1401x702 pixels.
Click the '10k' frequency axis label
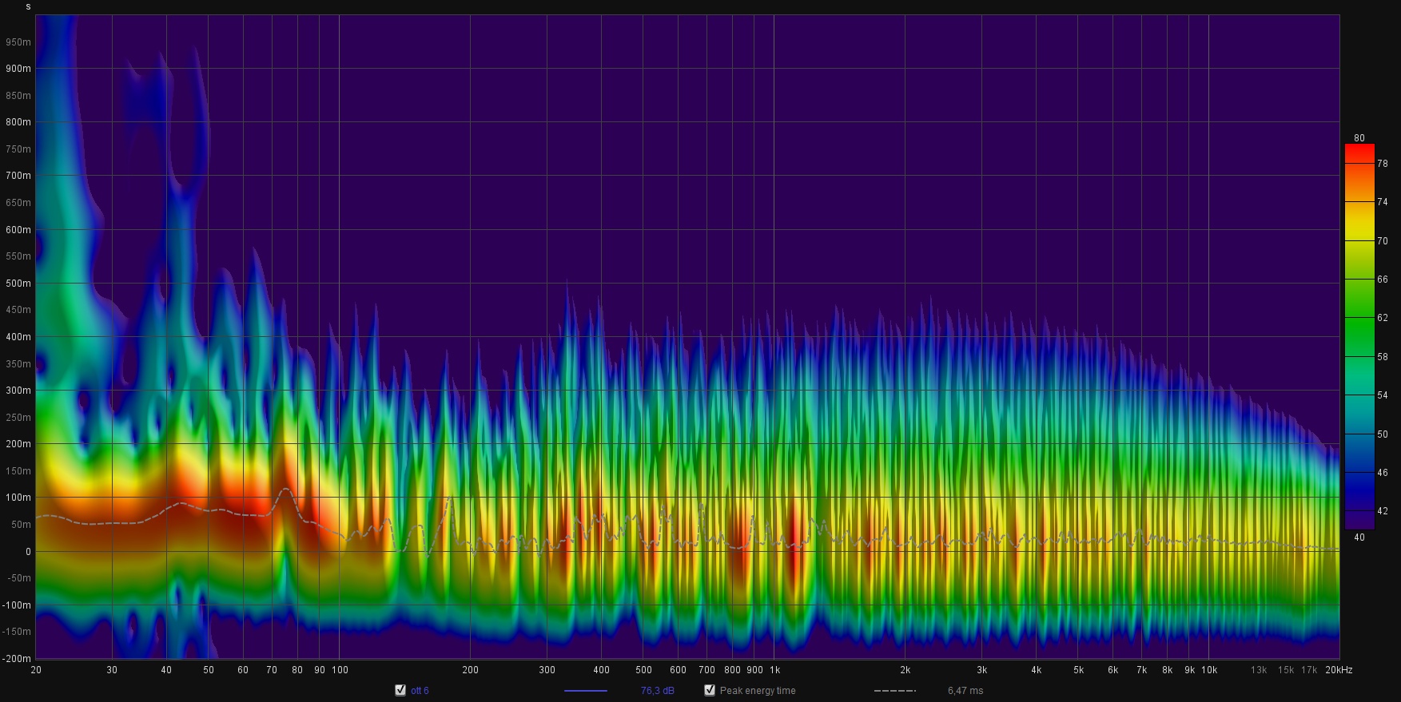pos(1209,670)
